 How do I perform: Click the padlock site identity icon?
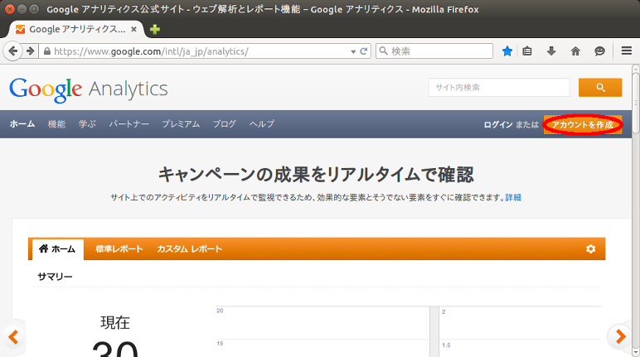click(47, 51)
